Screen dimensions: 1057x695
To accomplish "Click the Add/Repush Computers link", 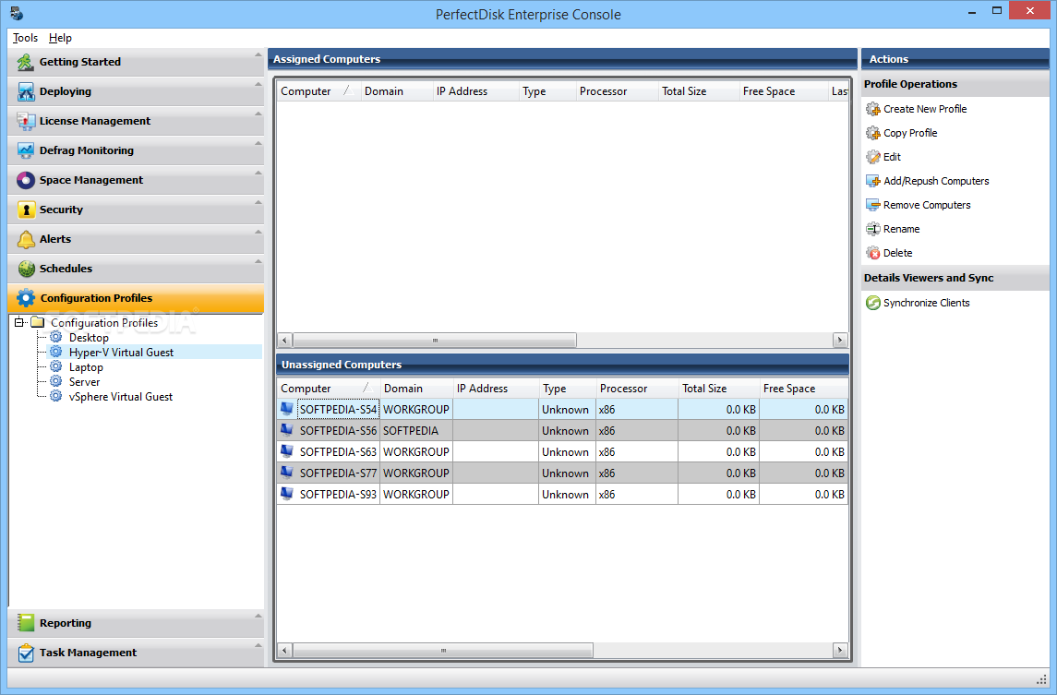I will tap(936, 181).
